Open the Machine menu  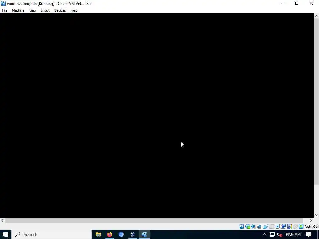(18, 10)
